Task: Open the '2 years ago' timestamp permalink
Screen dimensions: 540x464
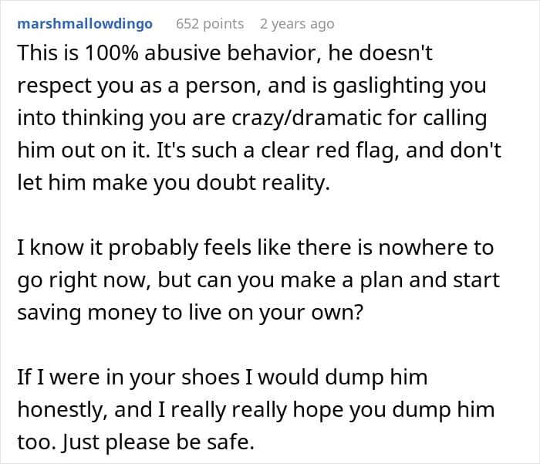Action: 297,23
